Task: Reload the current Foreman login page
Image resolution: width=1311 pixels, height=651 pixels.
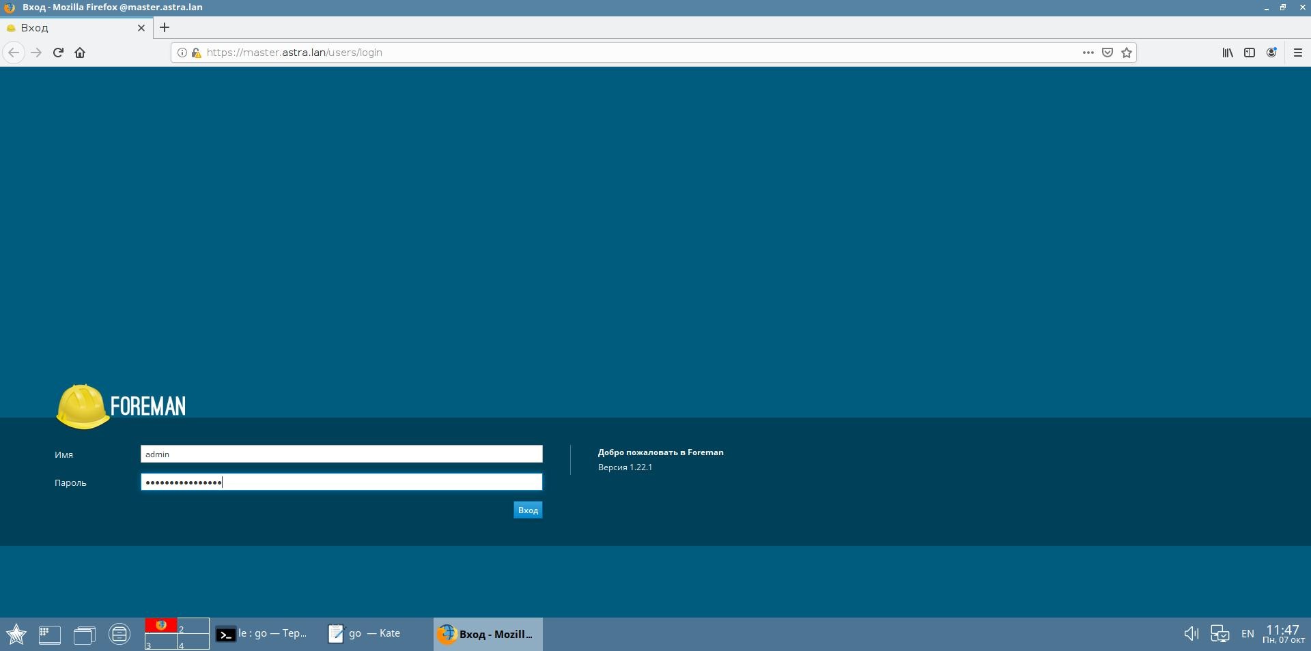Action: coord(58,53)
